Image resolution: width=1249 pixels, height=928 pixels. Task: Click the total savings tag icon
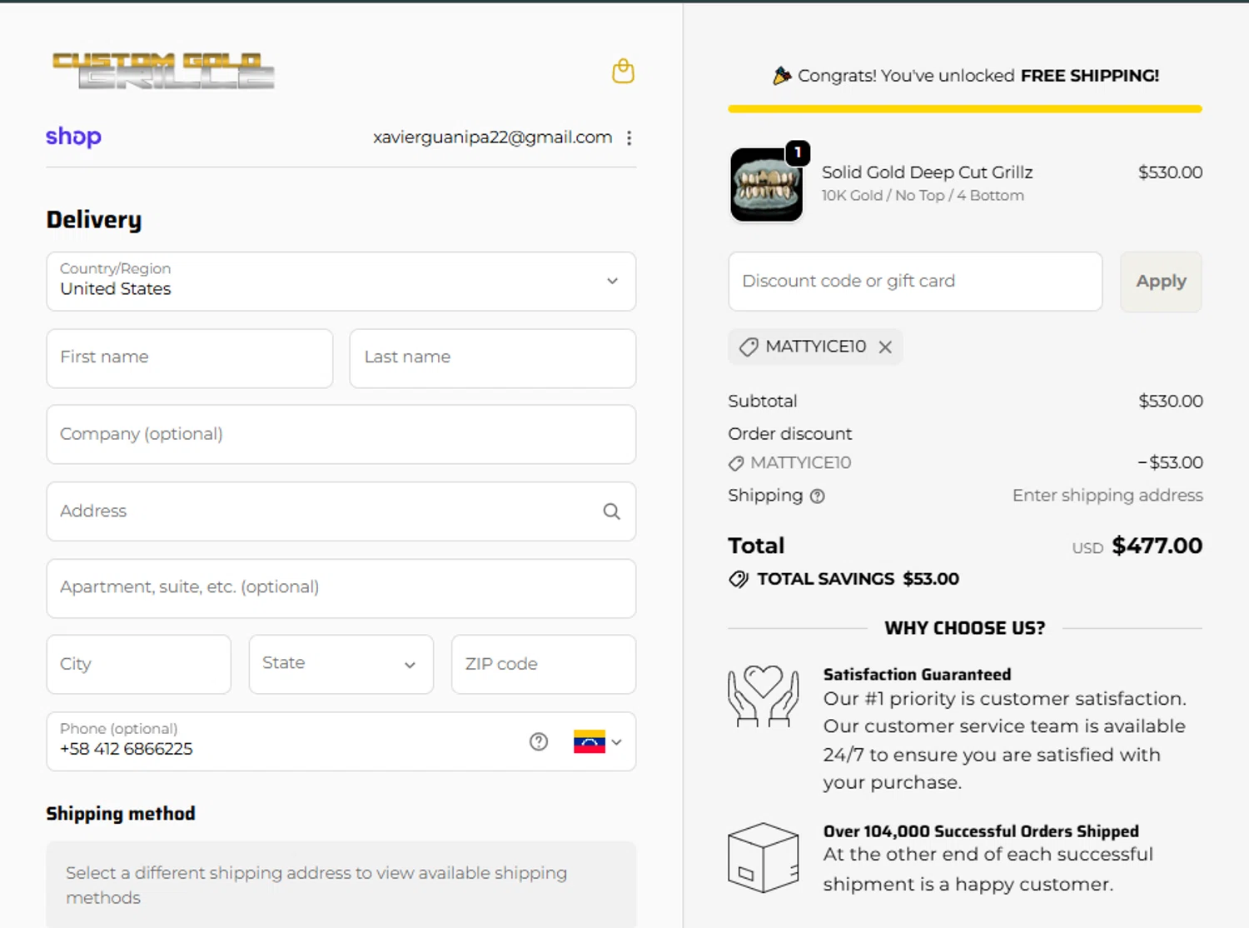pyautogui.click(x=739, y=579)
